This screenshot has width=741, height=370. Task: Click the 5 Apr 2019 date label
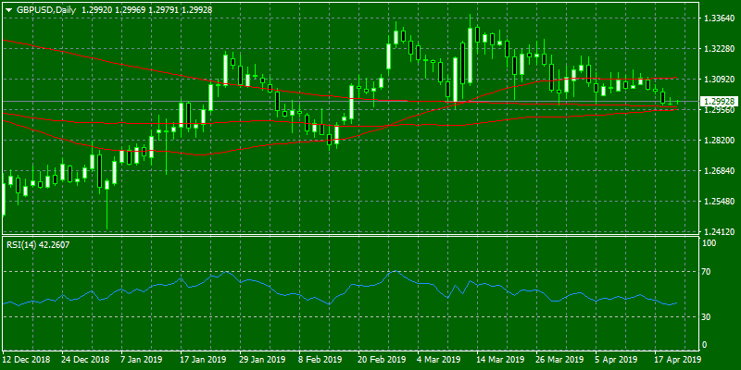[x=615, y=359]
